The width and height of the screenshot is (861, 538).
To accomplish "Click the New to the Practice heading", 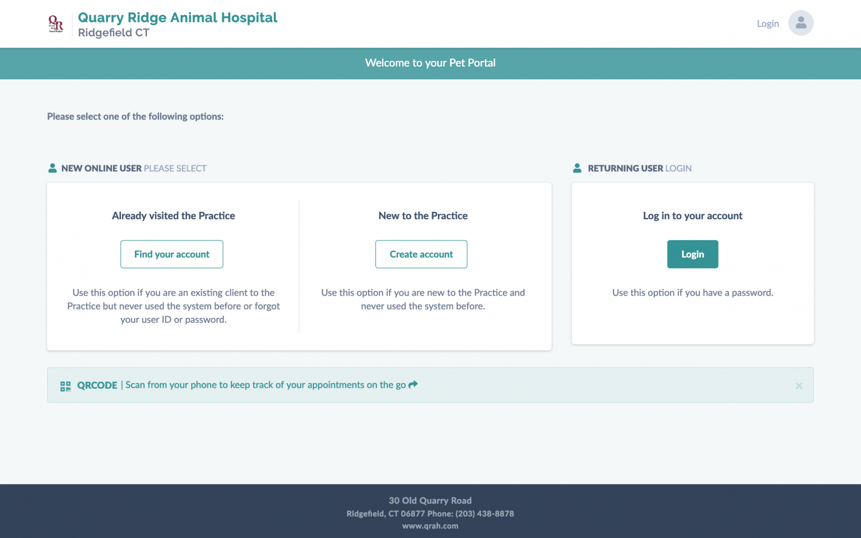I will tap(423, 216).
